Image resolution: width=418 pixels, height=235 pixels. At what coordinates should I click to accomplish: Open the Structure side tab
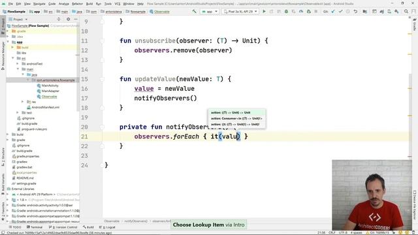[x=3, y=157]
